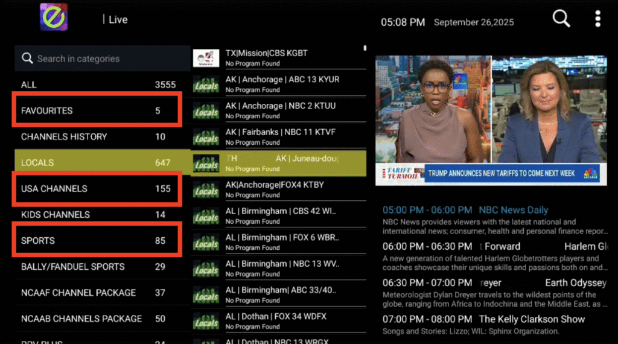Select NBC News Daily program entry
Viewport: 618px width, 344px height.
pyautogui.click(x=495, y=220)
